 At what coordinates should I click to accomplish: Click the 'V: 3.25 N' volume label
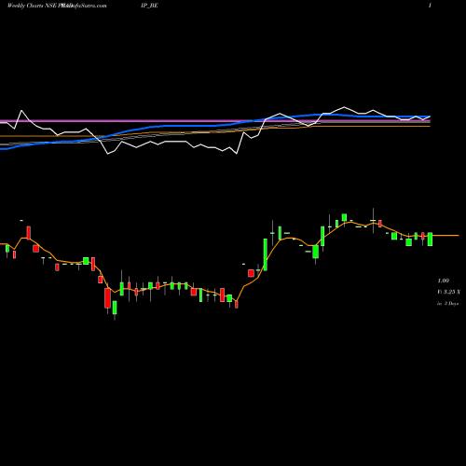click(448, 292)
